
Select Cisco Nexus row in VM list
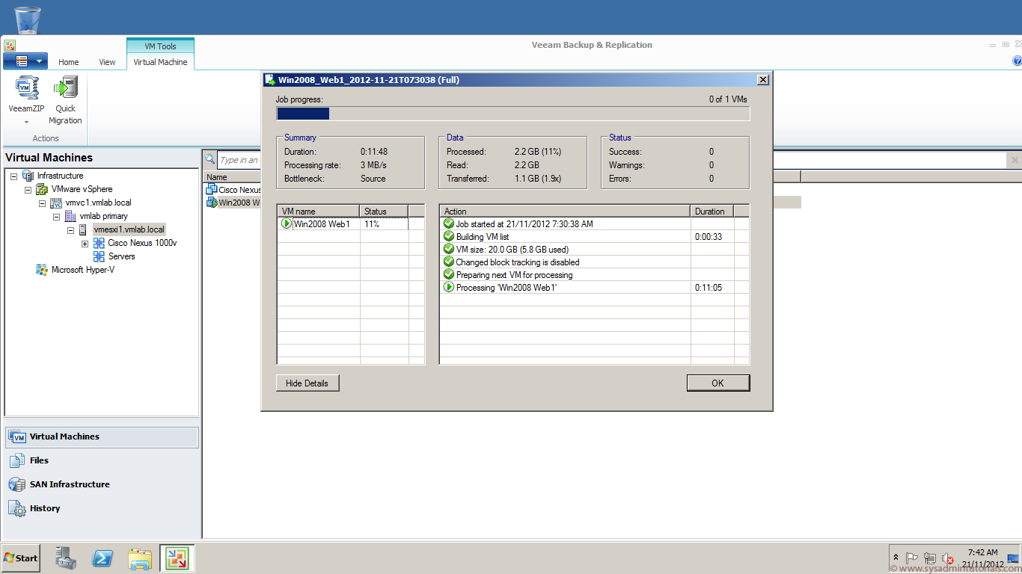(233, 190)
